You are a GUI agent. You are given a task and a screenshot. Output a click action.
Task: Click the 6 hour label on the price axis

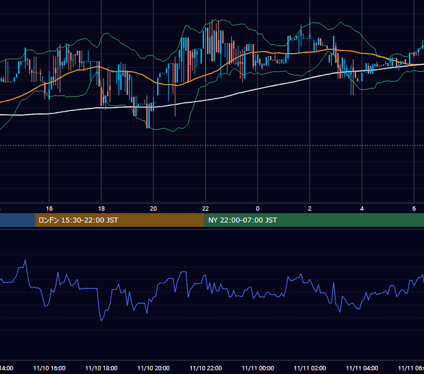[x=414, y=209]
